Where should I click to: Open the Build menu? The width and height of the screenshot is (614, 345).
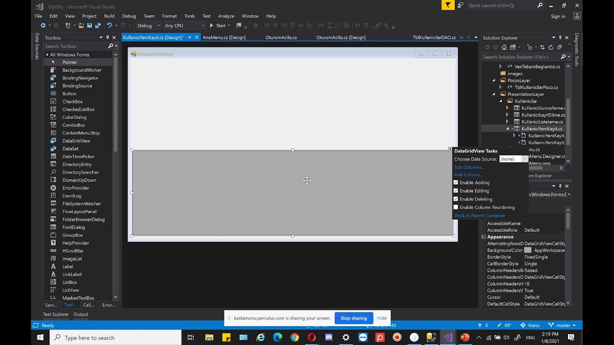coord(109,16)
